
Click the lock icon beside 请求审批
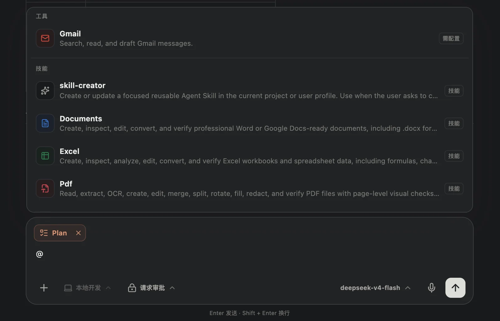point(132,288)
